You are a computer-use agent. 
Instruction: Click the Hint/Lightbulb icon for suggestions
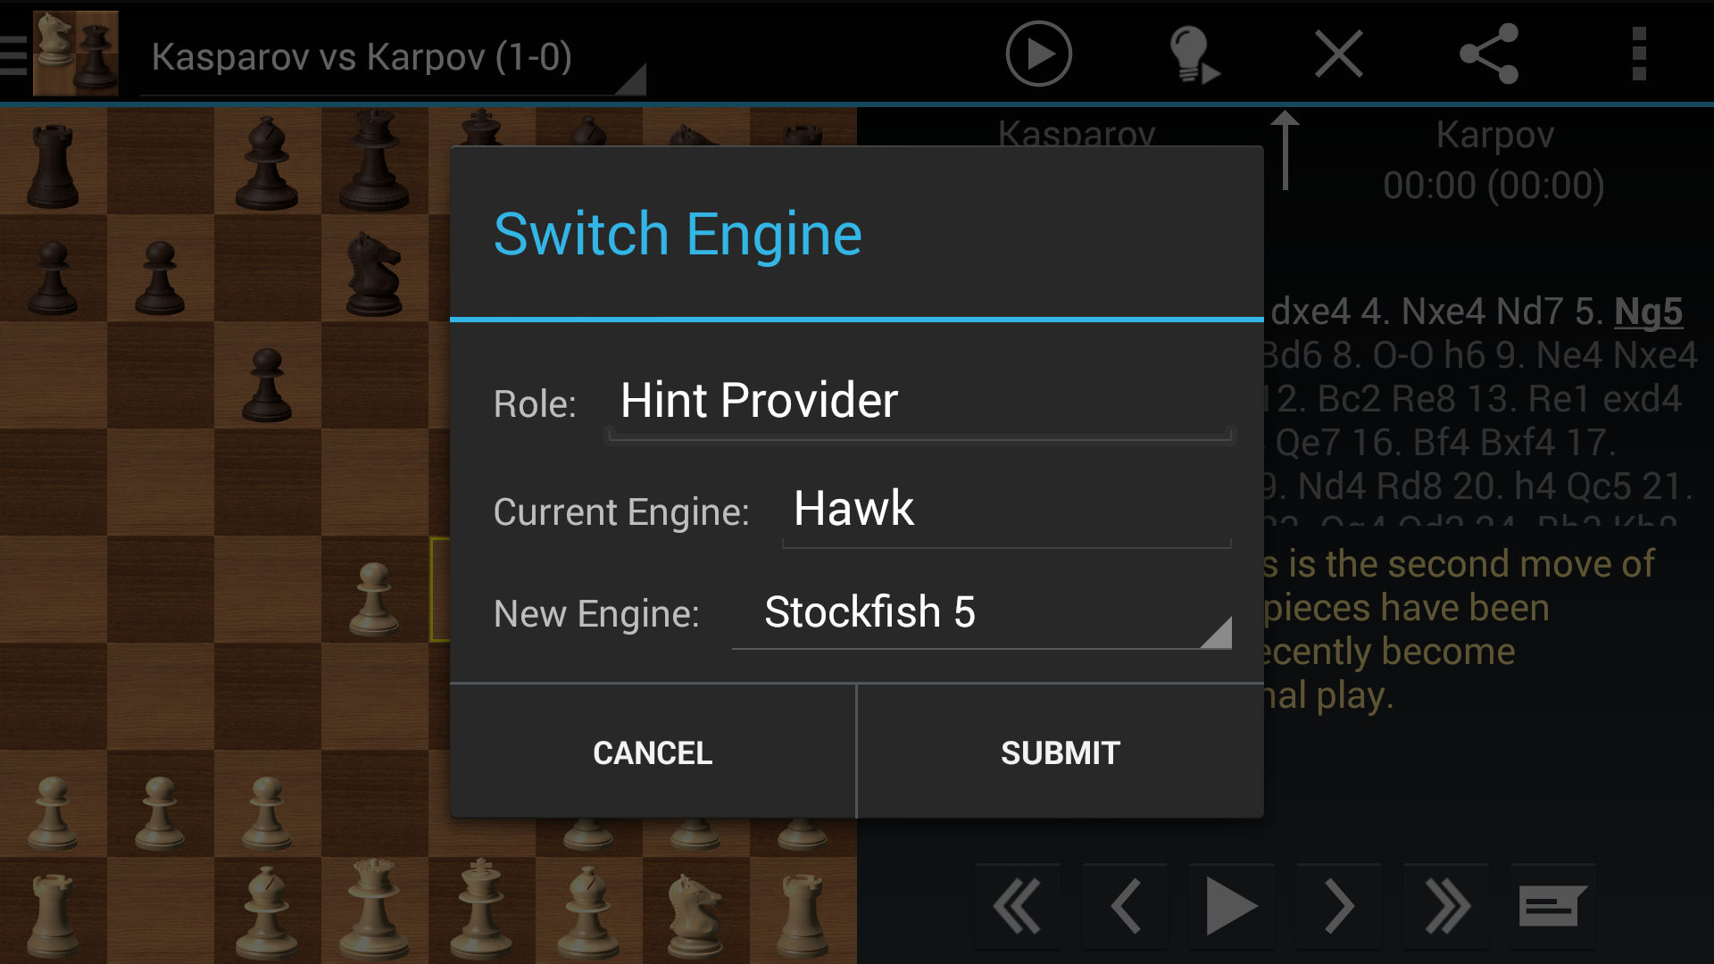click(1190, 51)
